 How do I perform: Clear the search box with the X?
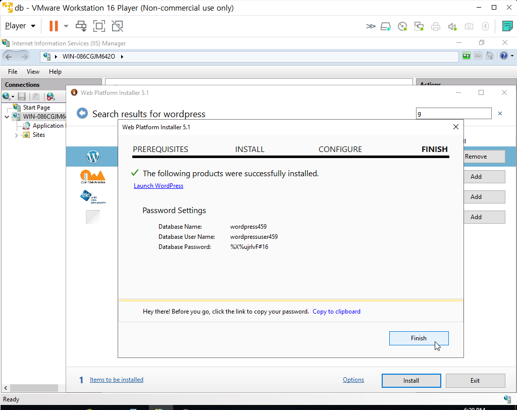pyautogui.click(x=500, y=114)
